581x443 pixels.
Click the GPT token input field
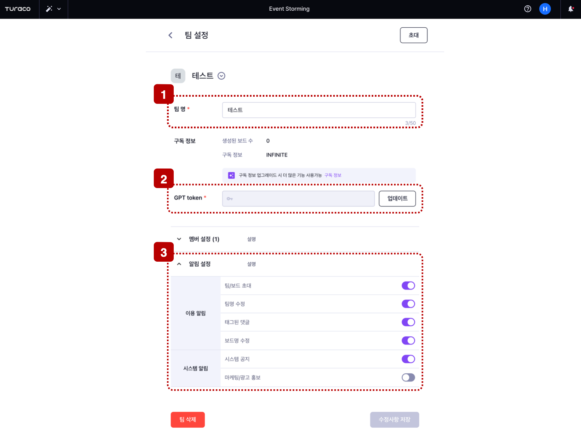click(298, 198)
